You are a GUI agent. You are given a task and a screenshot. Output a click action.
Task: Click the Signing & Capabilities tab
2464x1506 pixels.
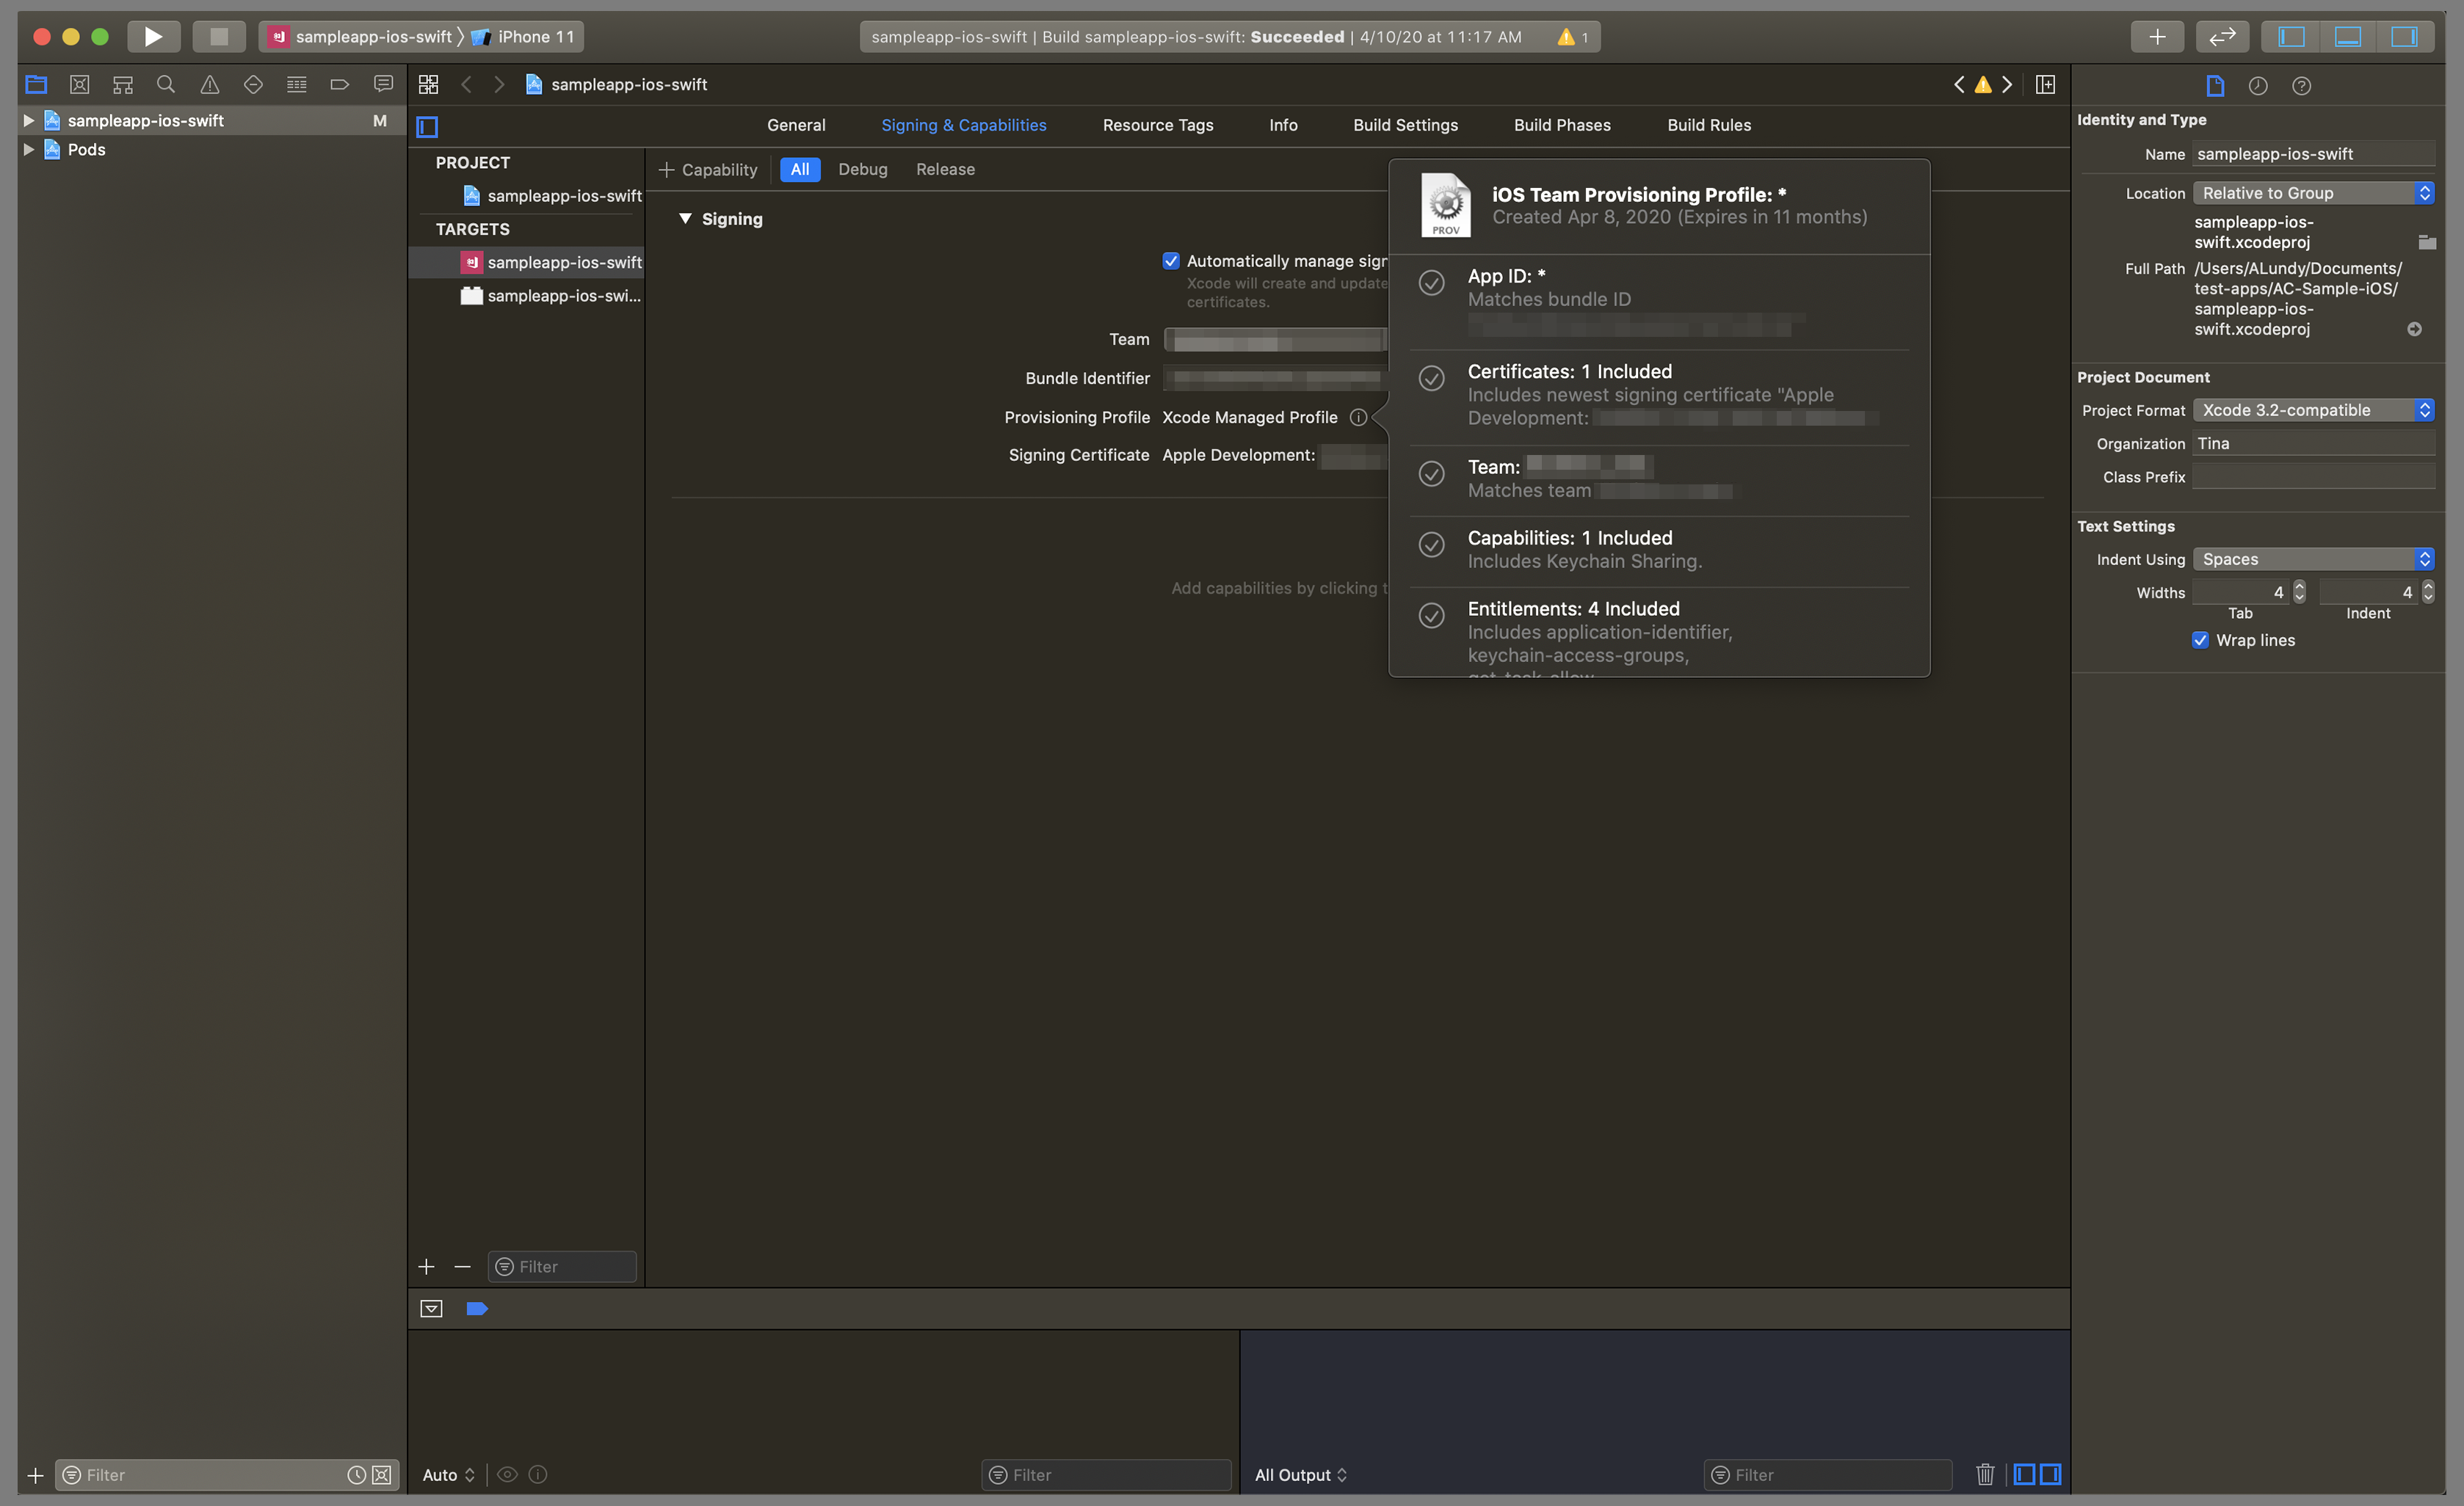(963, 123)
